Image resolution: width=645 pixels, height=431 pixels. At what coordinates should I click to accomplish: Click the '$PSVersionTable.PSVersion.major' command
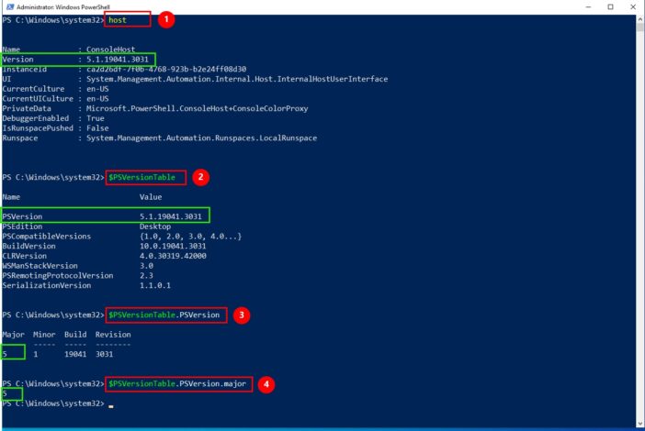[177, 384]
